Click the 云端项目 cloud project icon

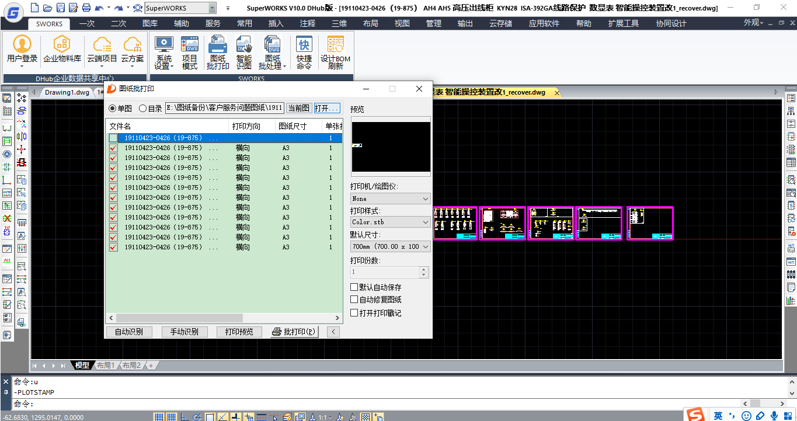coord(102,51)
